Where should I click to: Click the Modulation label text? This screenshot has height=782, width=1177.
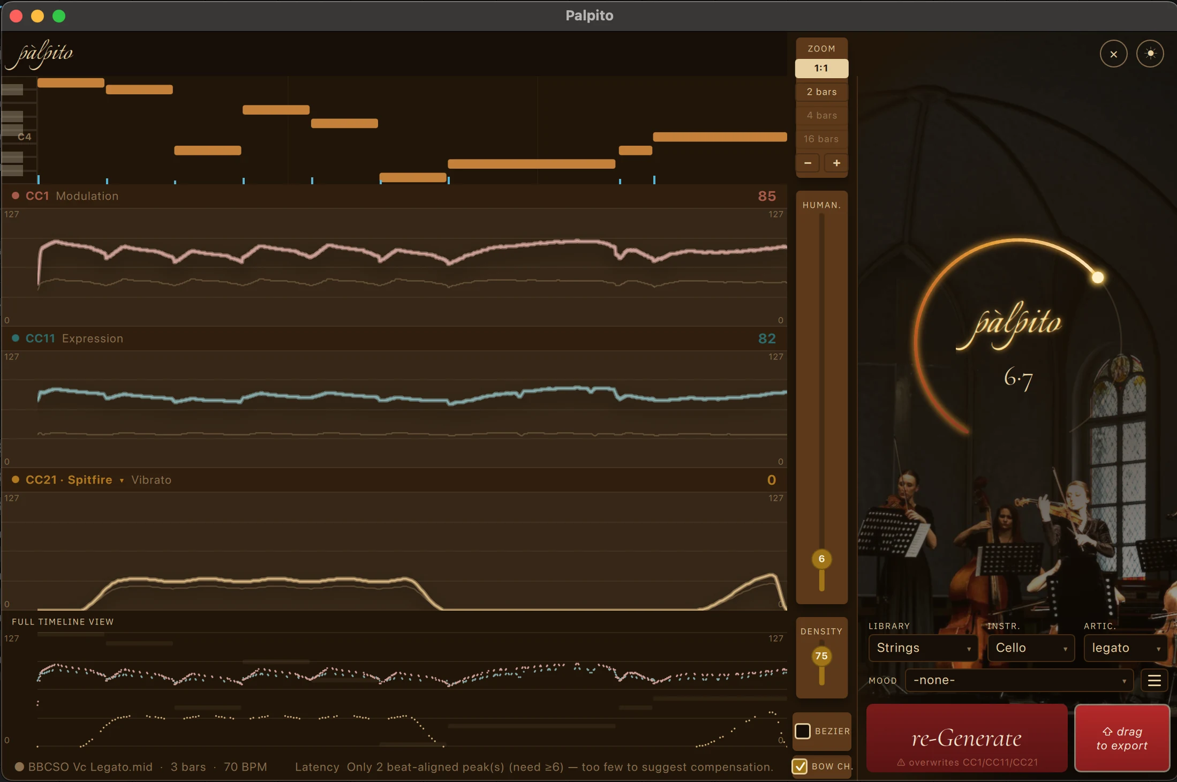pos(87,196)
